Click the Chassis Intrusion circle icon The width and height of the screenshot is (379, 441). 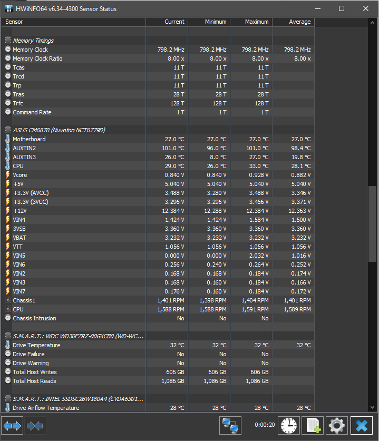tap(8, 318)
